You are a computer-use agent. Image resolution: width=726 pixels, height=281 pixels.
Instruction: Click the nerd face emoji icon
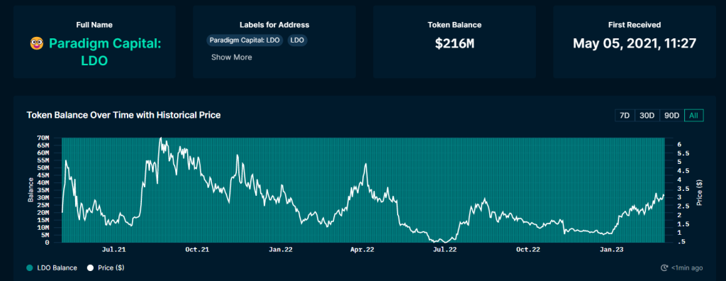tap(37, 44)
